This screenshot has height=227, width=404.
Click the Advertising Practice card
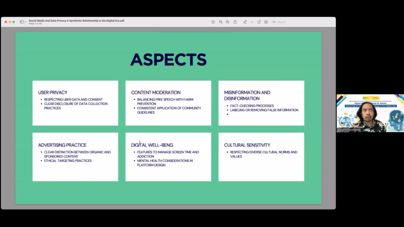[75, 156]
